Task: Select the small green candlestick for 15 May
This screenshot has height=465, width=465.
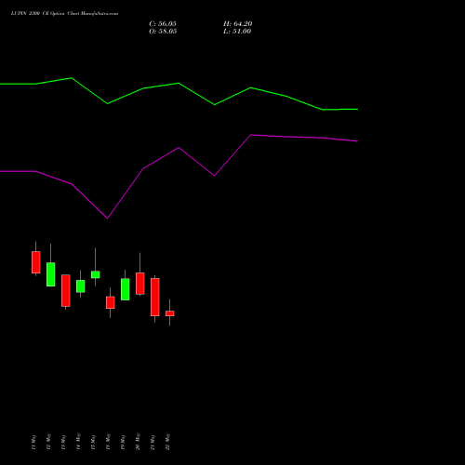Action: (96, 274)
